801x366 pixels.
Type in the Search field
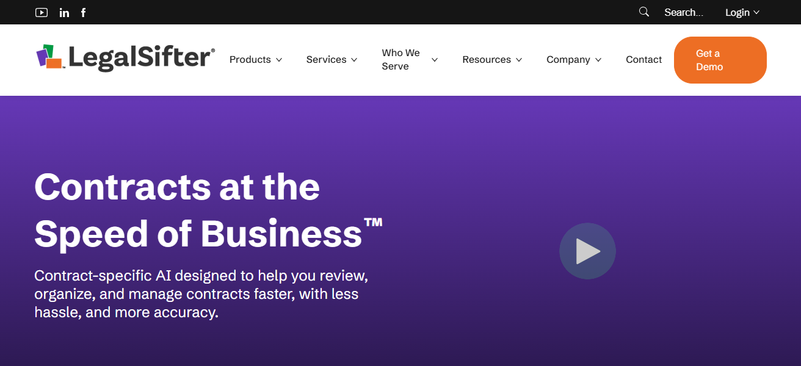(x=684, y=12)
